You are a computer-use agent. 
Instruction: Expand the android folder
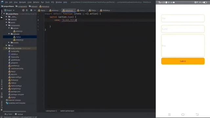[7, 20]
